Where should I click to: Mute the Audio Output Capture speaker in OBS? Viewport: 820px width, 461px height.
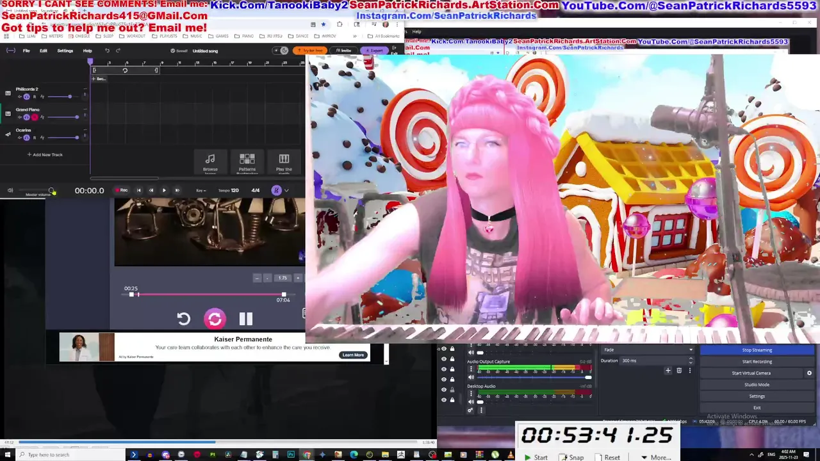tap(471, 377)
